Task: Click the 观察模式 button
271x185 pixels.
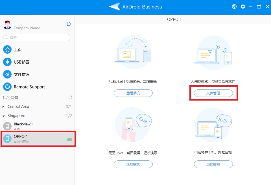Action: click(x=133, y=164)
